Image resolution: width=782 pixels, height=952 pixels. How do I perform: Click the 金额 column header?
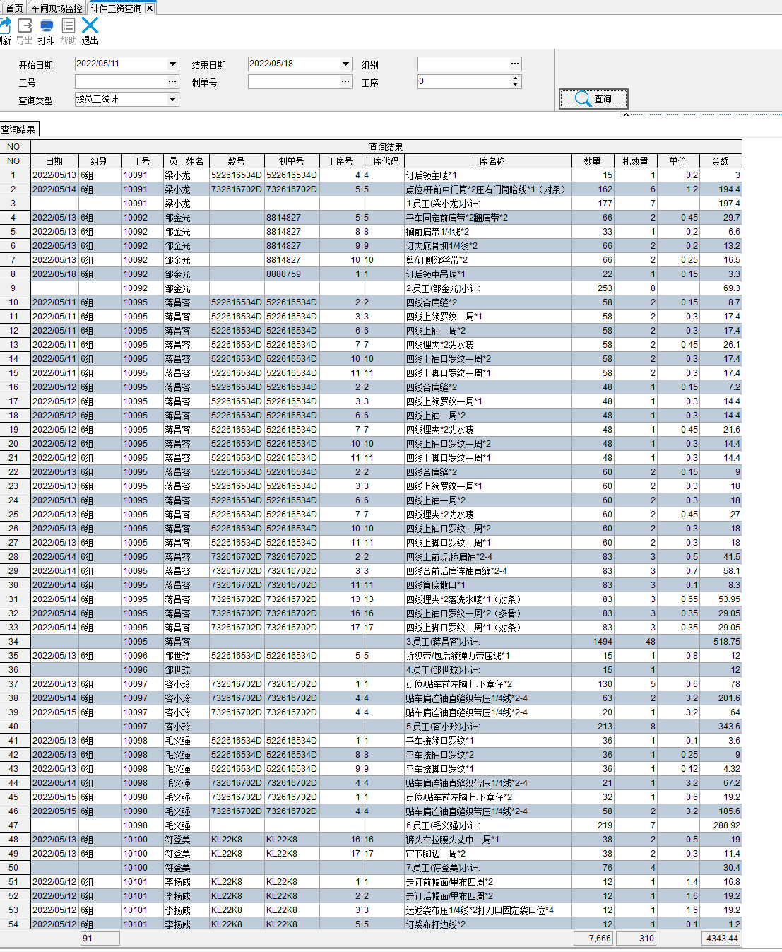(x=721, y=161)
